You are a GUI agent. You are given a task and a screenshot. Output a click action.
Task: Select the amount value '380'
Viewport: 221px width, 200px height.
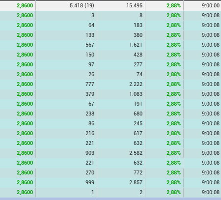(138, 35)
